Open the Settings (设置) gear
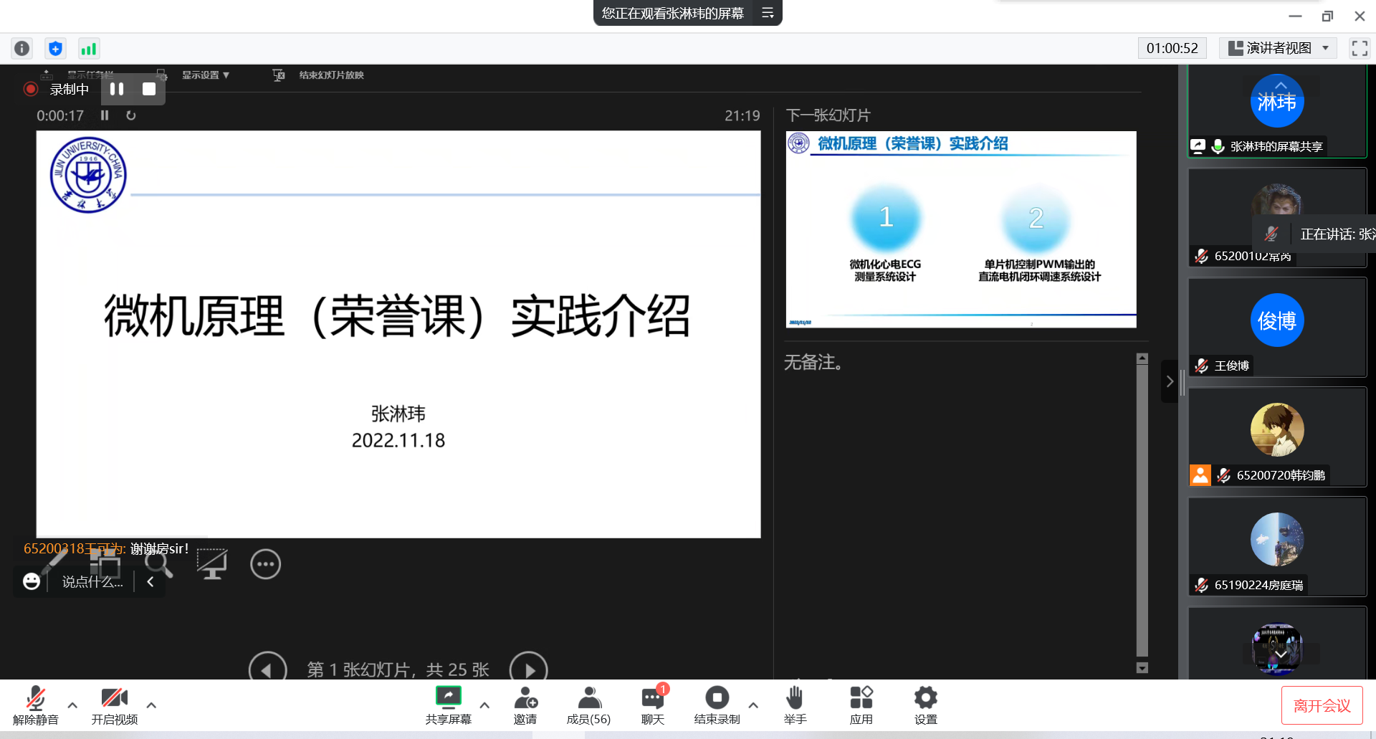 tap(925, 705)
